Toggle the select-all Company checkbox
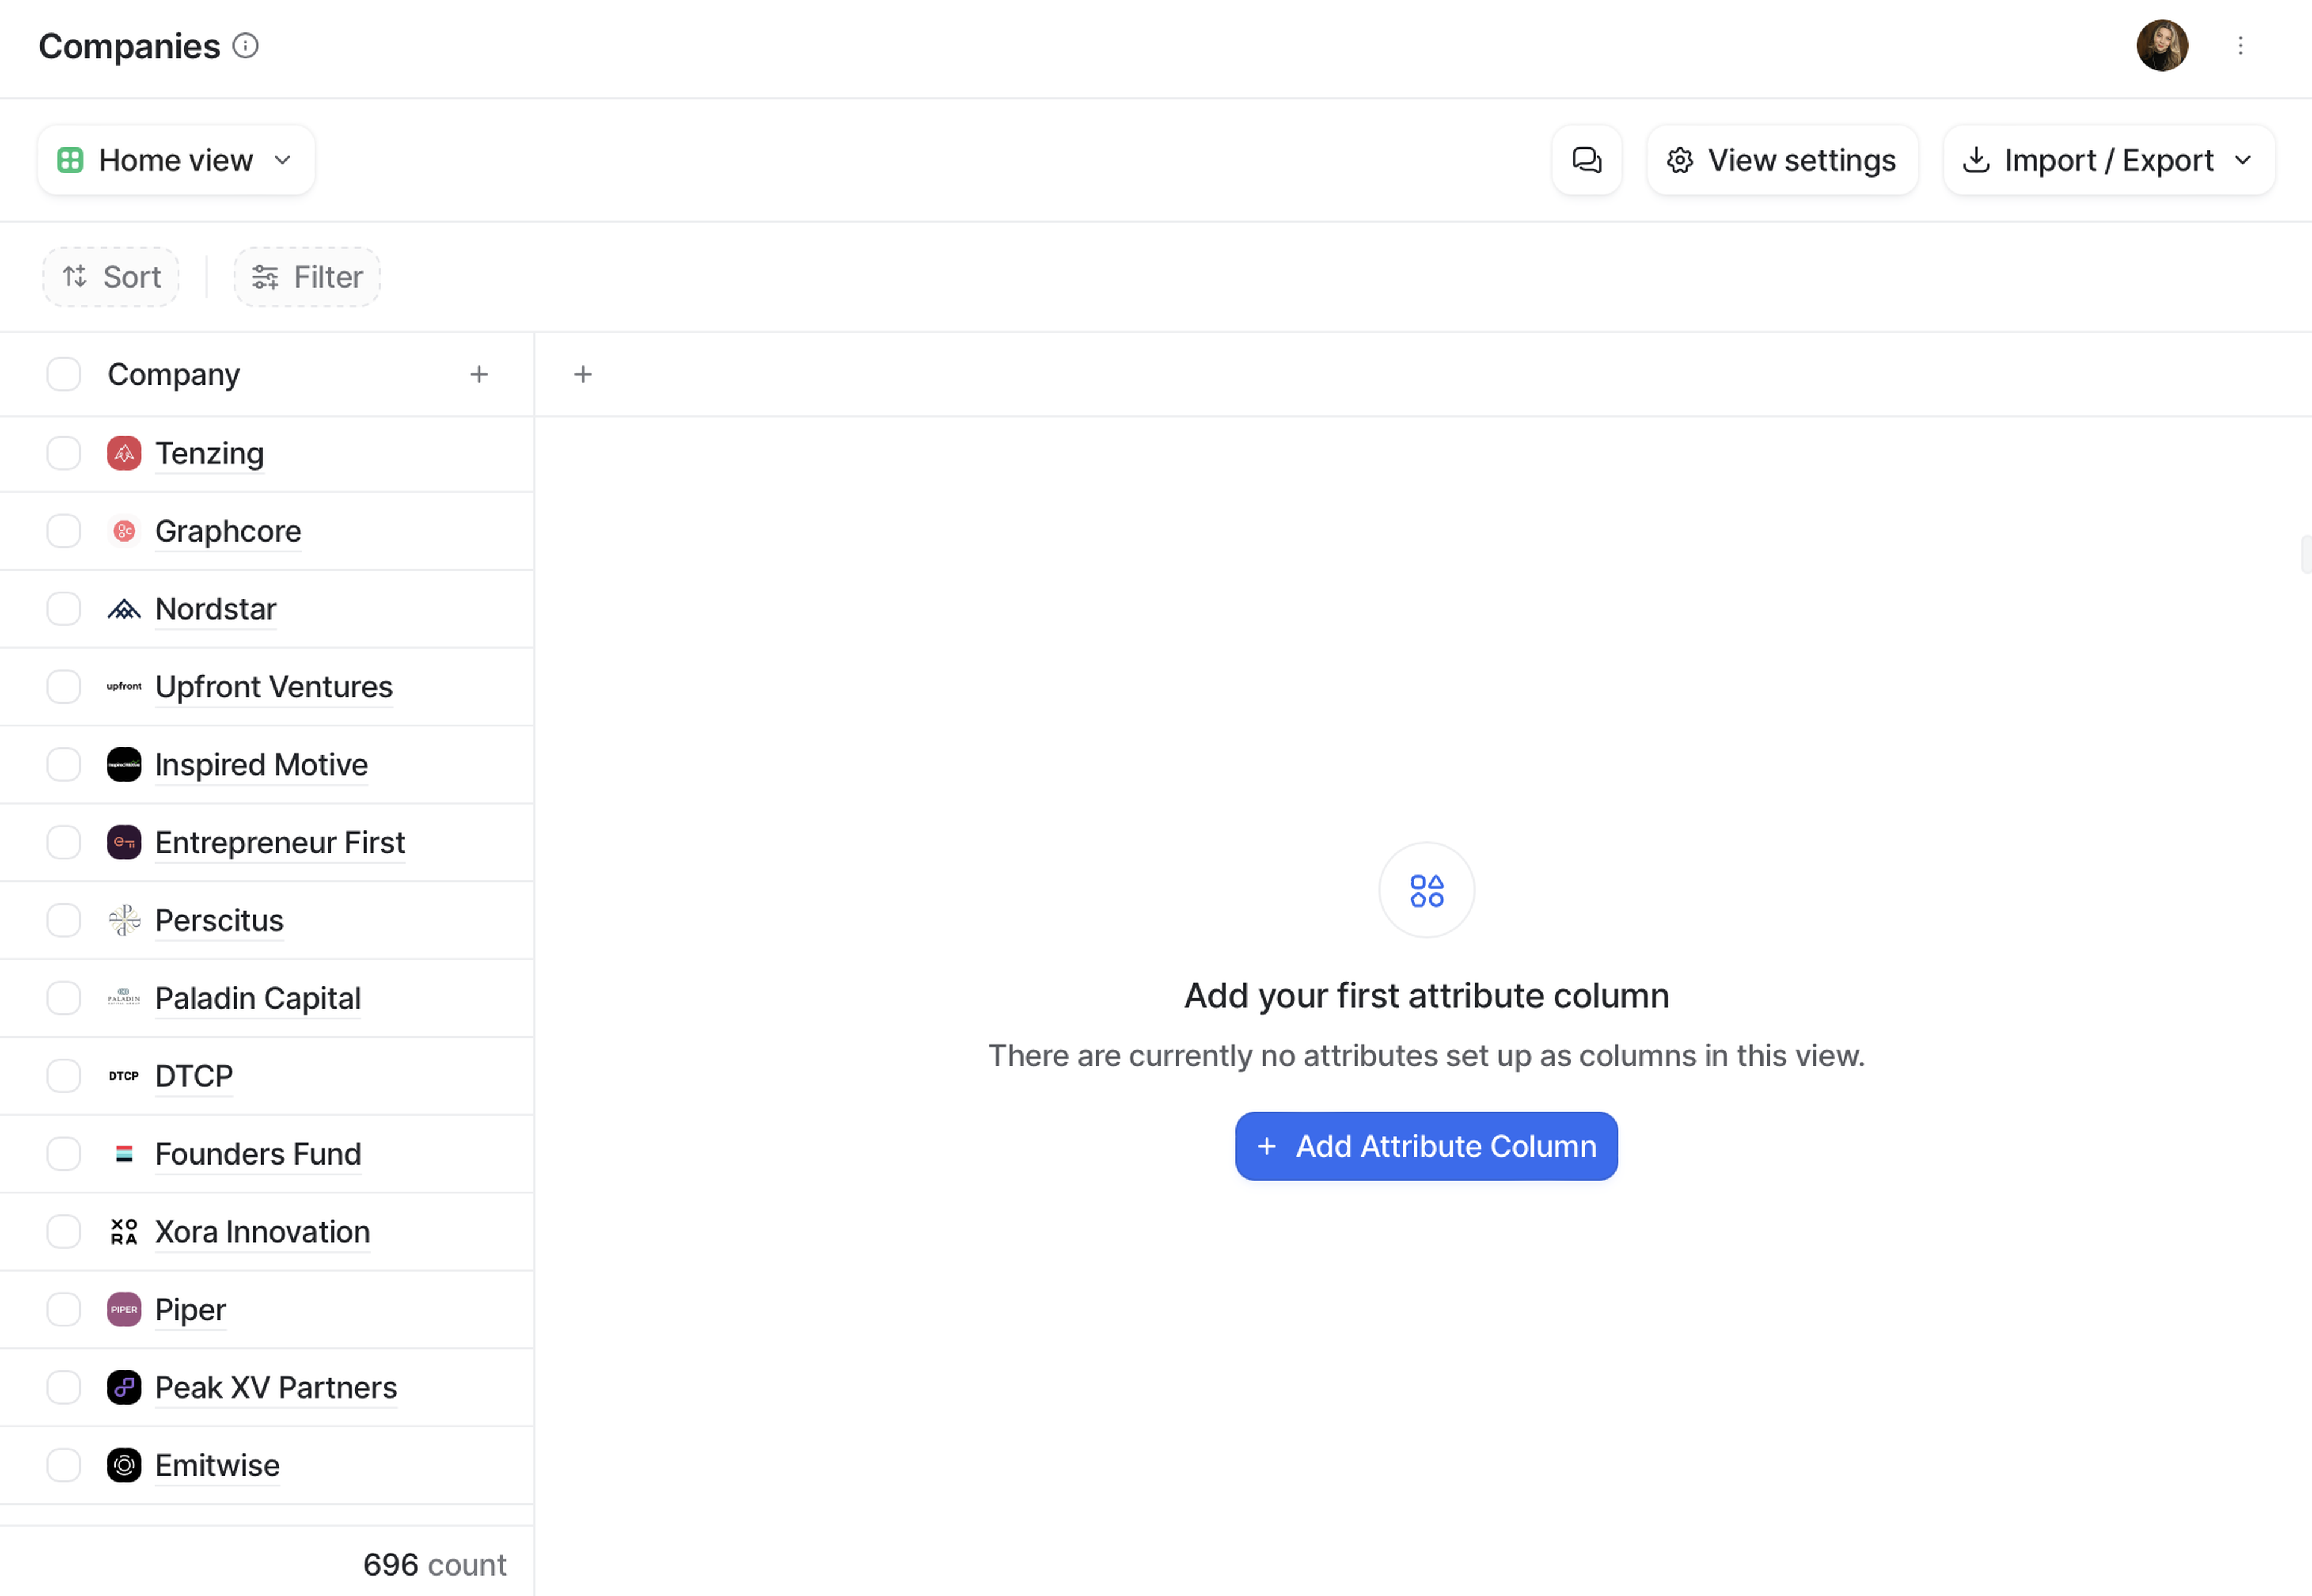 (x=64, y=374)
